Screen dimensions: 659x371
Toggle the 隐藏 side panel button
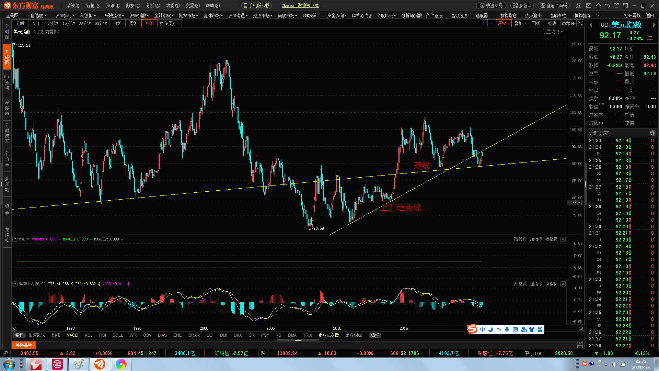tap(568, 23)
